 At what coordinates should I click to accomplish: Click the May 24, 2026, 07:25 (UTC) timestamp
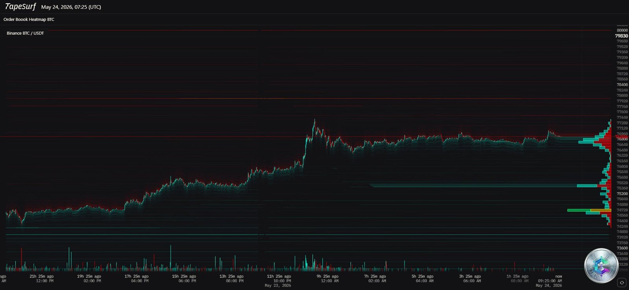click(71, 7)
